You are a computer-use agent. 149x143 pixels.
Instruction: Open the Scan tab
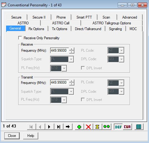pos(106,17)
